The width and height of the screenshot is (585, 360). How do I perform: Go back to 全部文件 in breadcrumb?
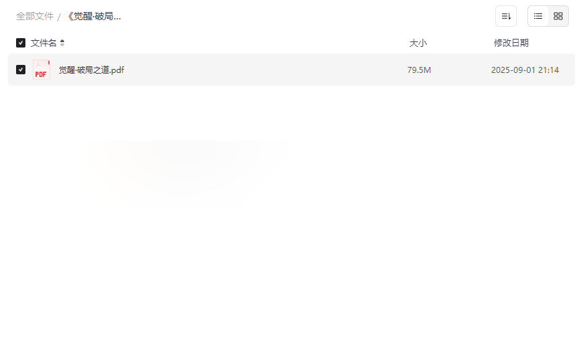(x=34, y=16)
